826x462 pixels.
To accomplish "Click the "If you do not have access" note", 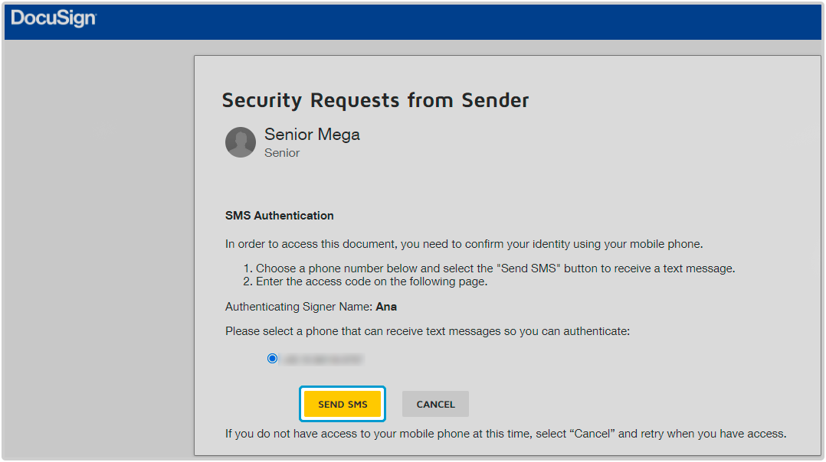I will tap(505, 434).
